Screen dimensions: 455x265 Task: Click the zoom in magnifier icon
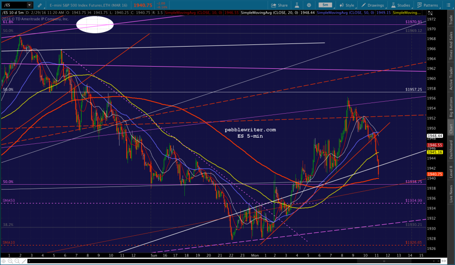(x=10, y=261)
